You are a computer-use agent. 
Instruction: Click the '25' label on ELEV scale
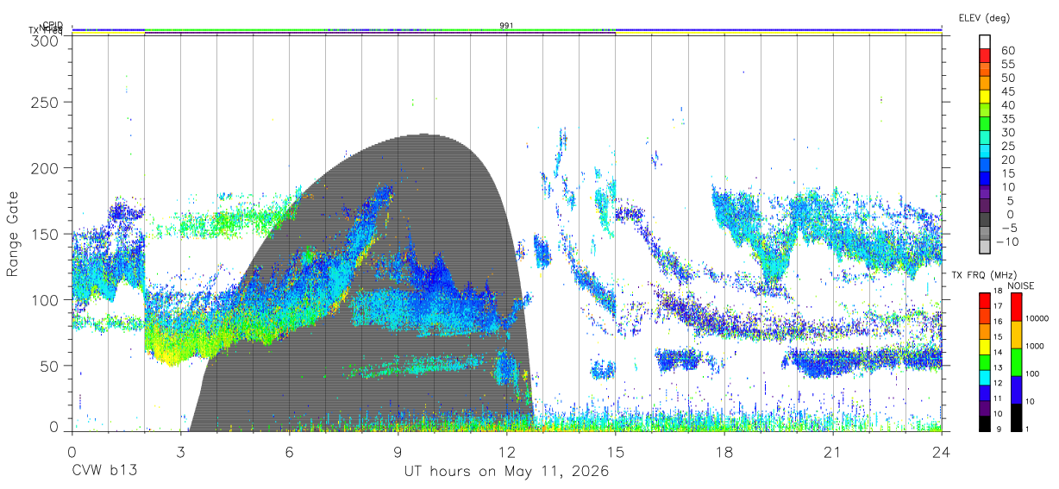pyautogui.click(x=1007, y=147)
